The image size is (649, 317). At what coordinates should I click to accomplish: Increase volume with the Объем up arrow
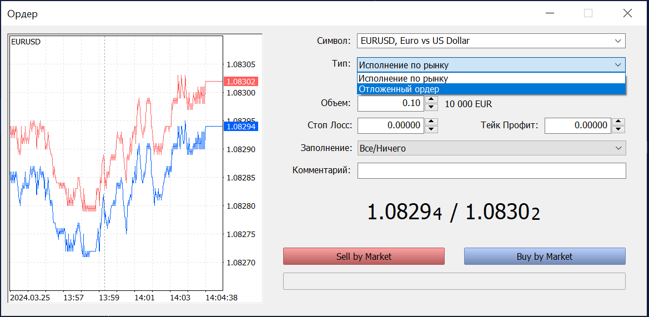coord(432,100)
